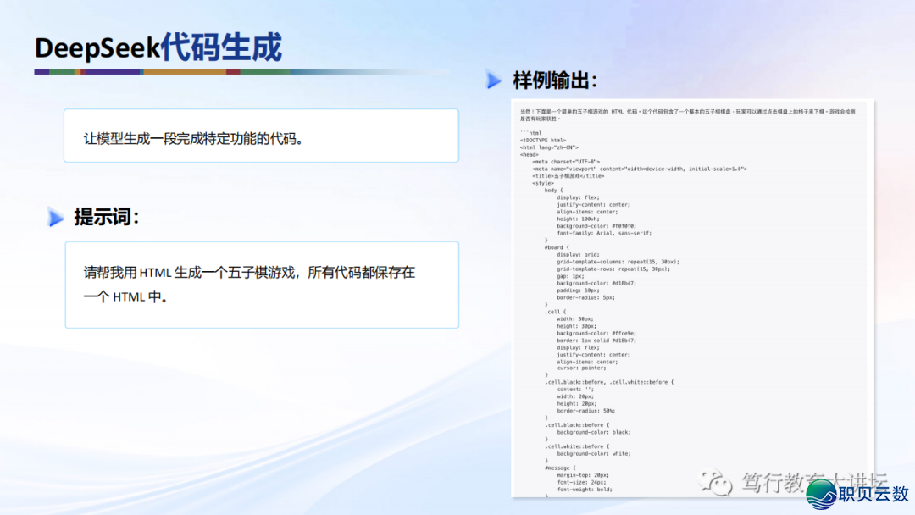Click the blue arrow icon beside 提示词
Viewport: 915px width, 515px height.
pos(56,218)
